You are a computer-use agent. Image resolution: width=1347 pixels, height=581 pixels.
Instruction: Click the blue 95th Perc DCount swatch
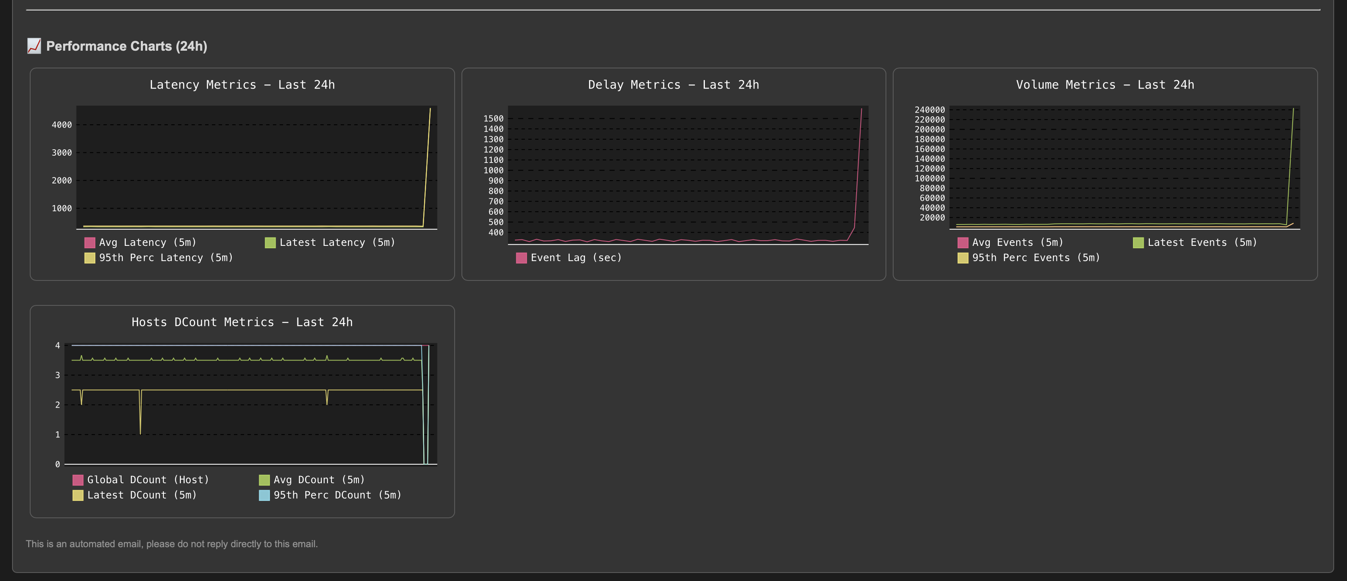click(264, 495)
